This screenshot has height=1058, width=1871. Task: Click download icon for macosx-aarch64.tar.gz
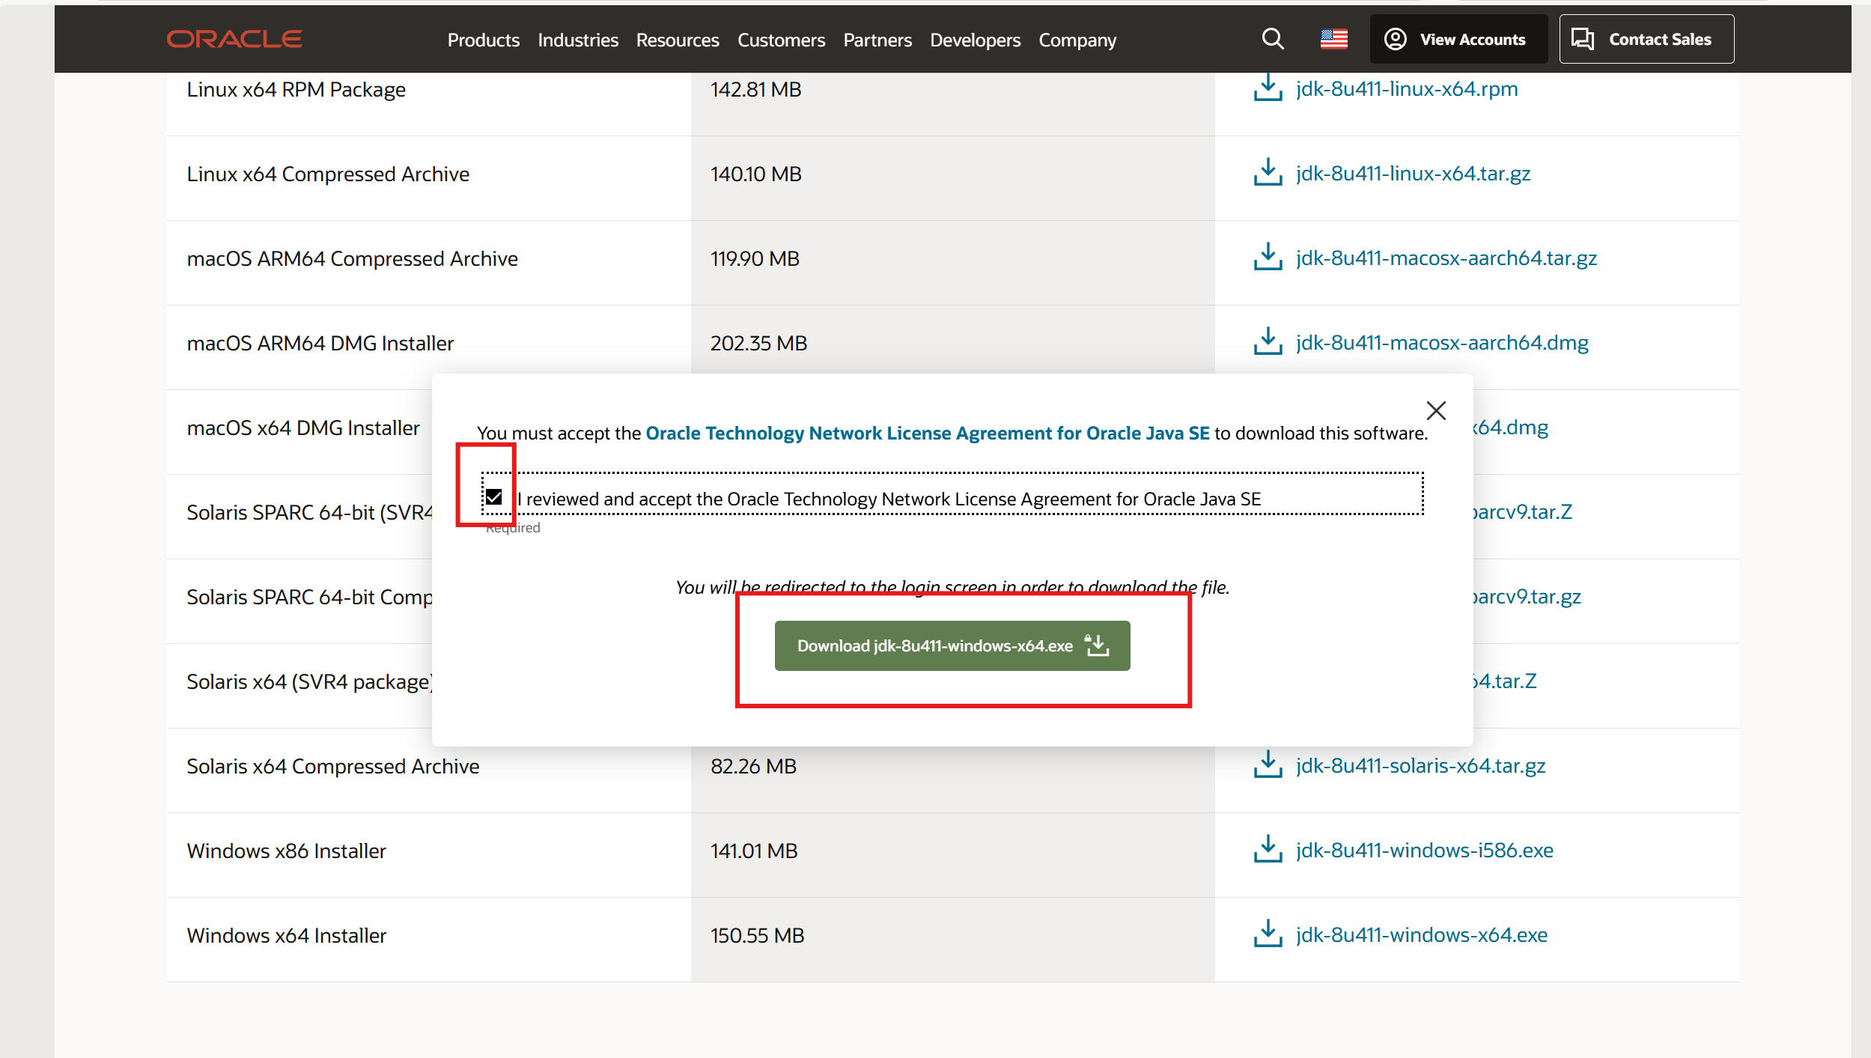(x=1268, y=258)
